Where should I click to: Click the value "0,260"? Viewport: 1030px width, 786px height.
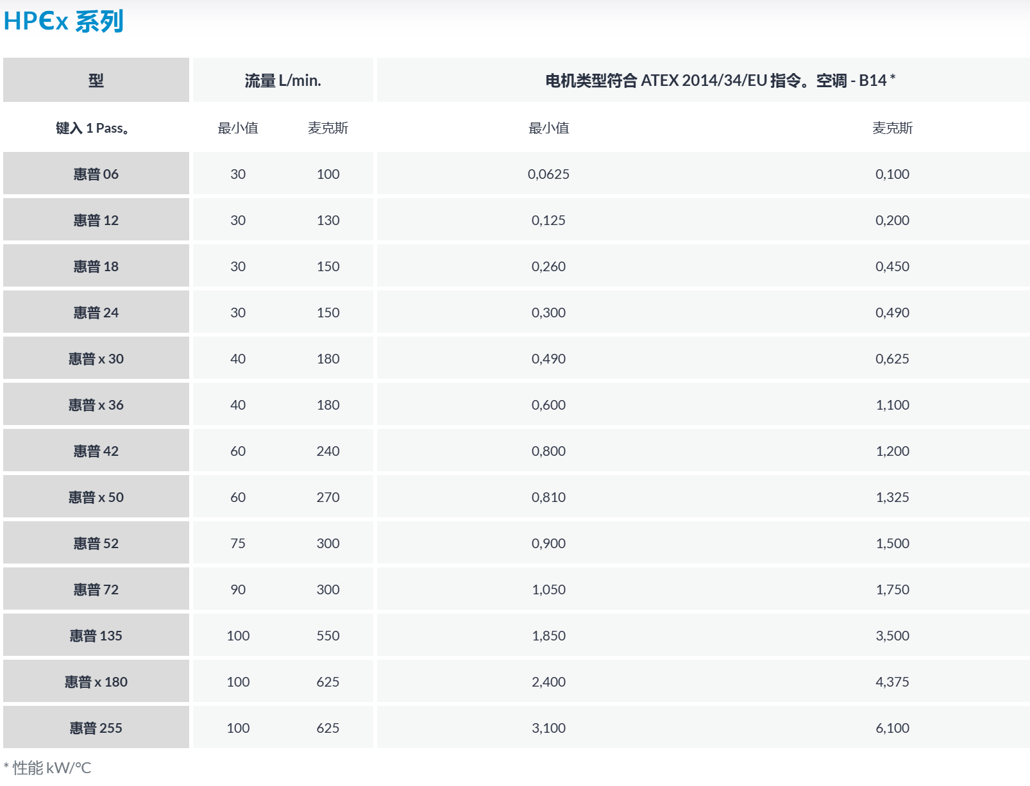[x=549, y=267]
